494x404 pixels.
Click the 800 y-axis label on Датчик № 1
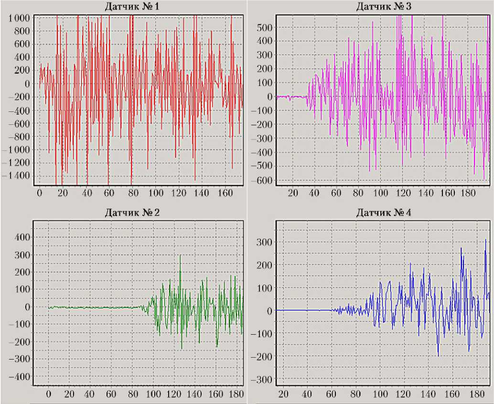tap(22, 31)
